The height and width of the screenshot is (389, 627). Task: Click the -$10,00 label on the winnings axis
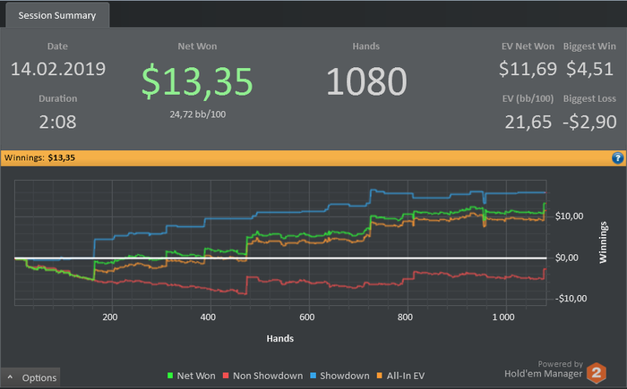[571, 299]
